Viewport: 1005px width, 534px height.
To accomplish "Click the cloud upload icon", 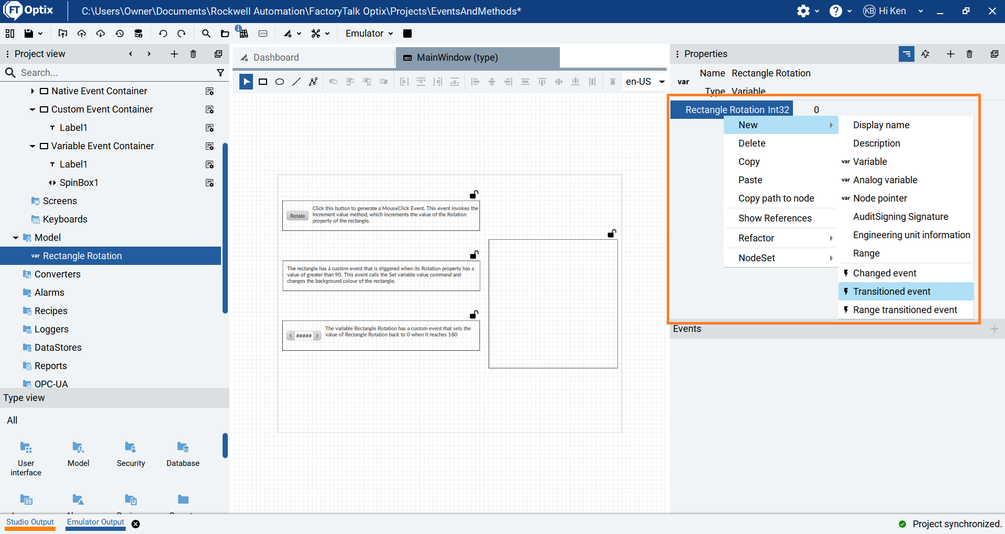I will pos(82,34).
